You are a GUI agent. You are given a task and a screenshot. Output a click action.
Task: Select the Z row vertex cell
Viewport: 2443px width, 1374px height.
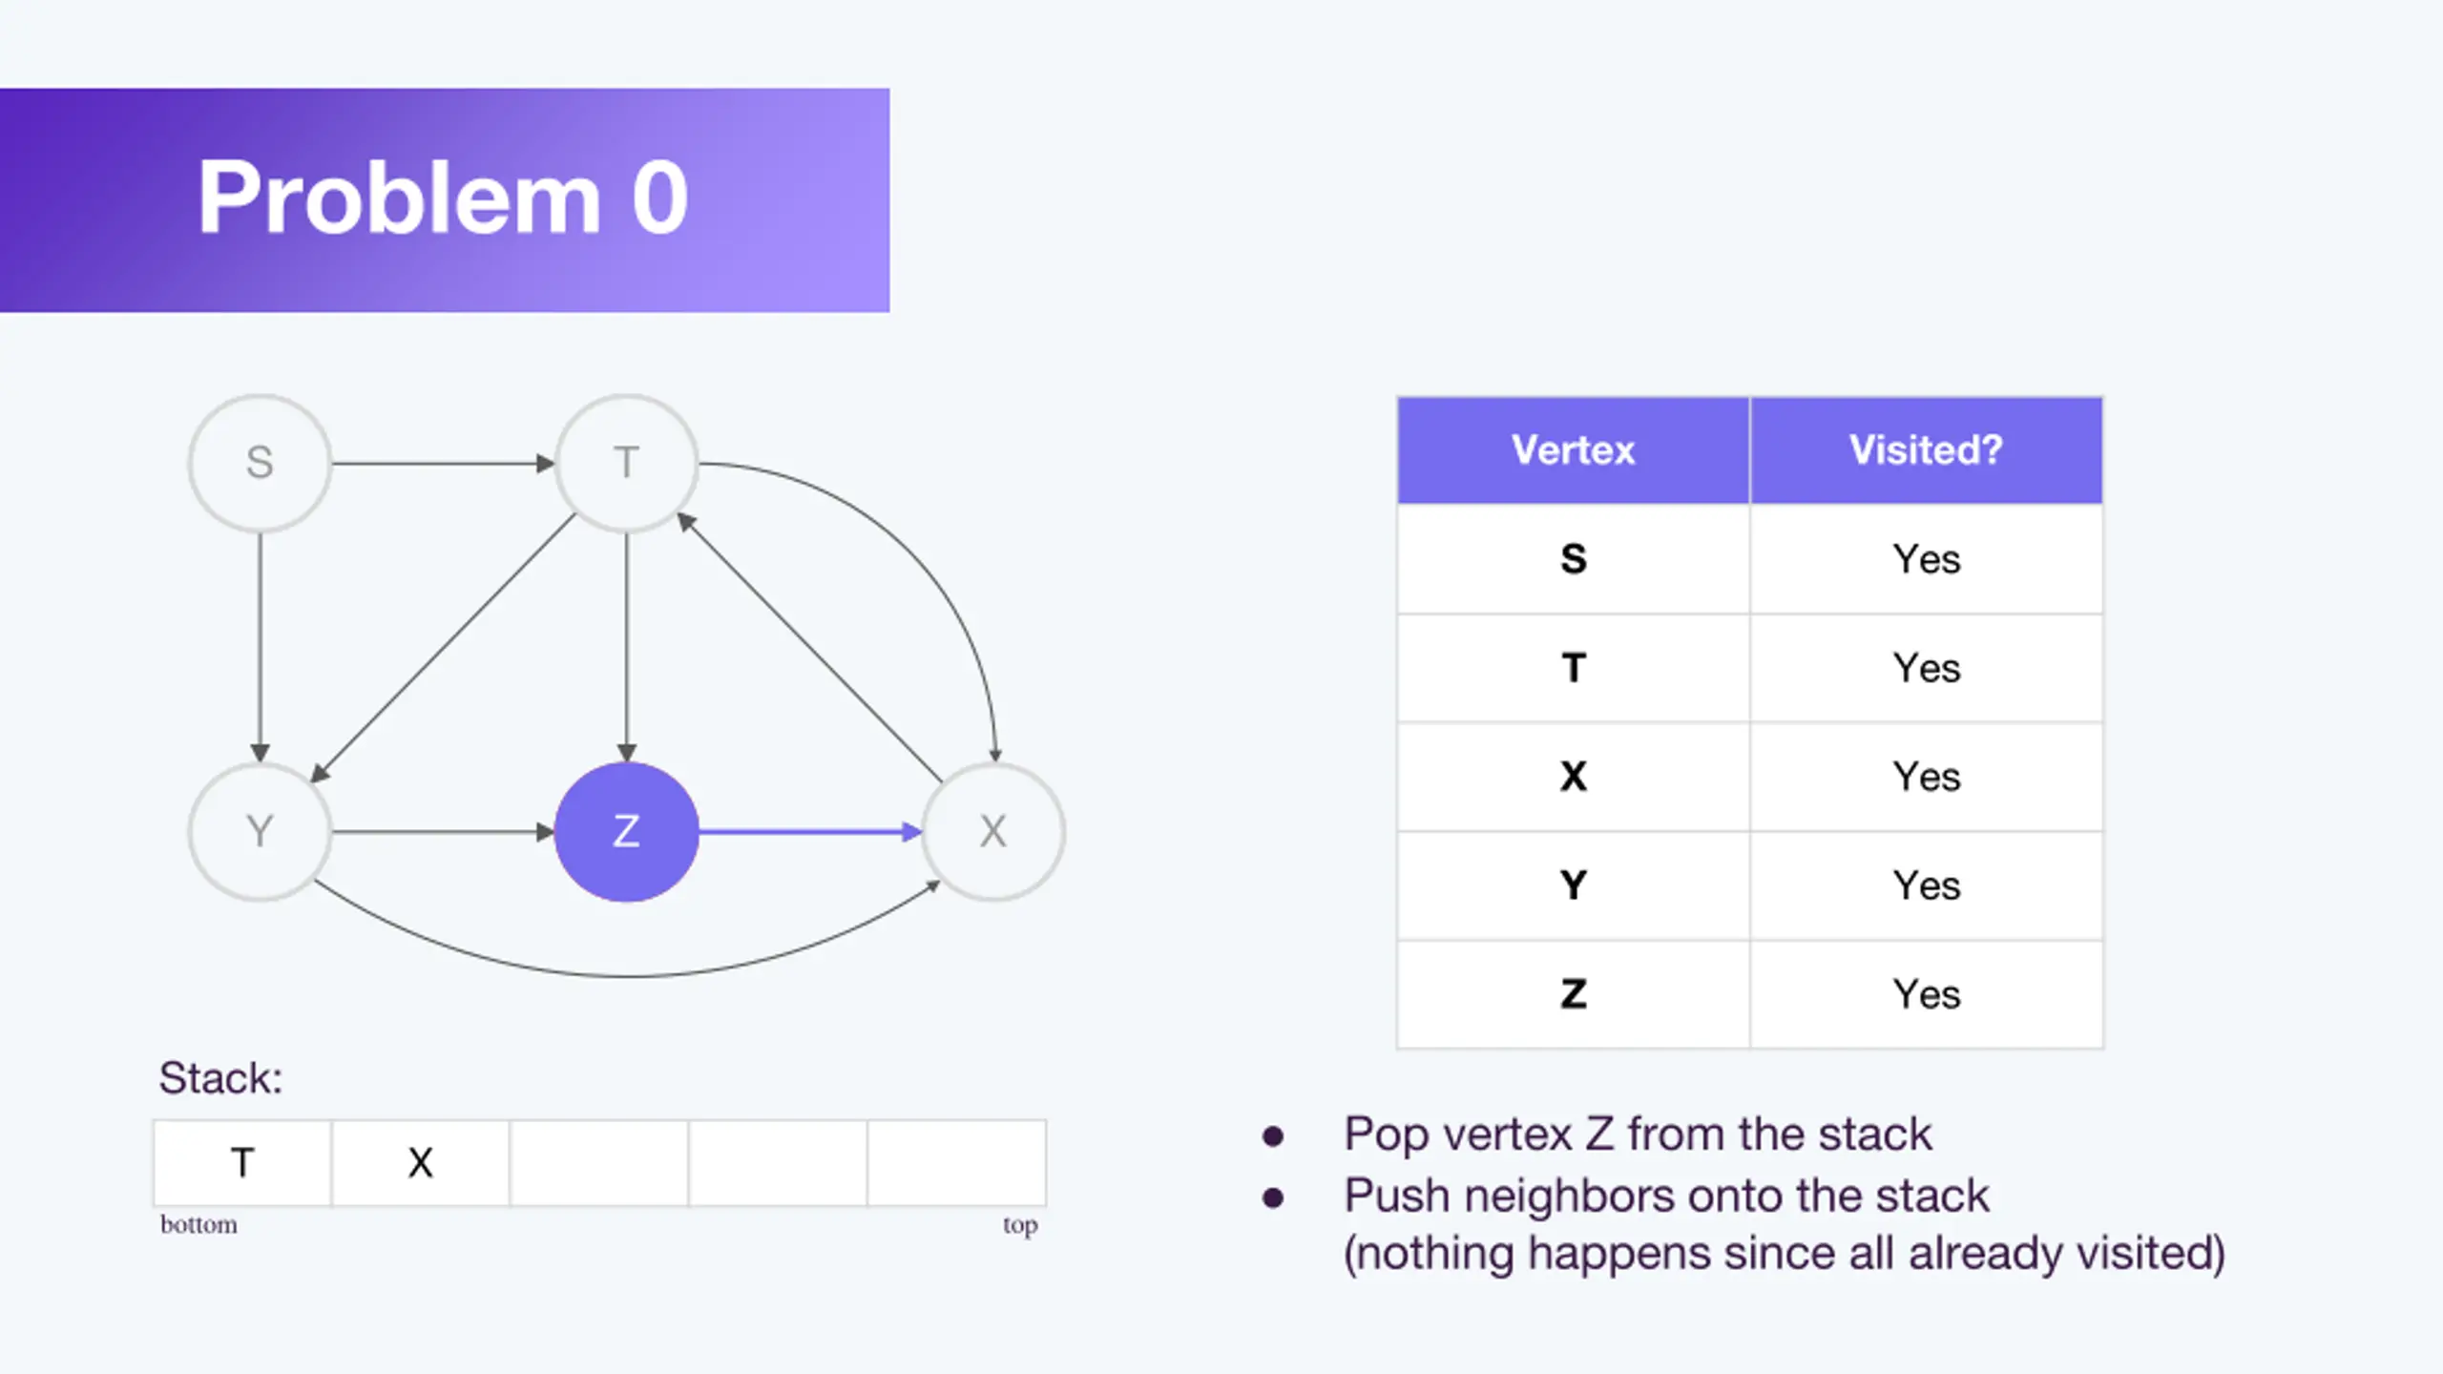[1573, 994]
